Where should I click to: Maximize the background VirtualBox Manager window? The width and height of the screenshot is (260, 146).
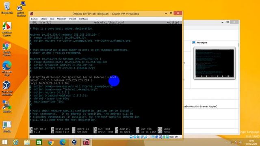click(x=227, y=22)
